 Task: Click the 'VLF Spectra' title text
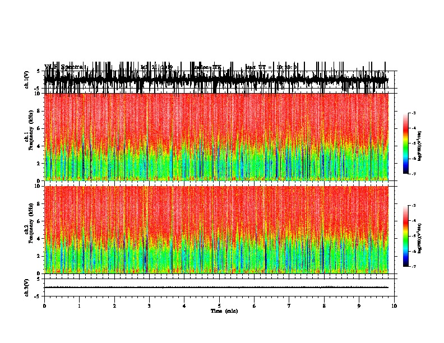tap(63, 67)
